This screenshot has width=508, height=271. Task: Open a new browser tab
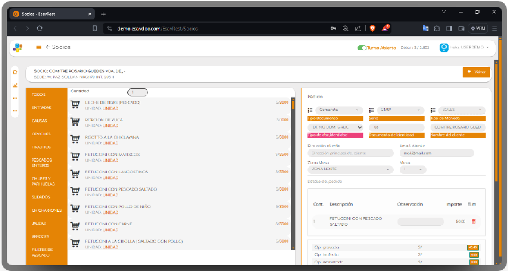click(x=103, y=14)
